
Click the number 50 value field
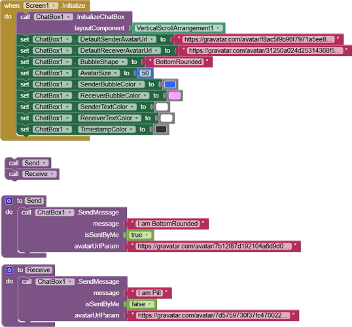tap(145, 73)
